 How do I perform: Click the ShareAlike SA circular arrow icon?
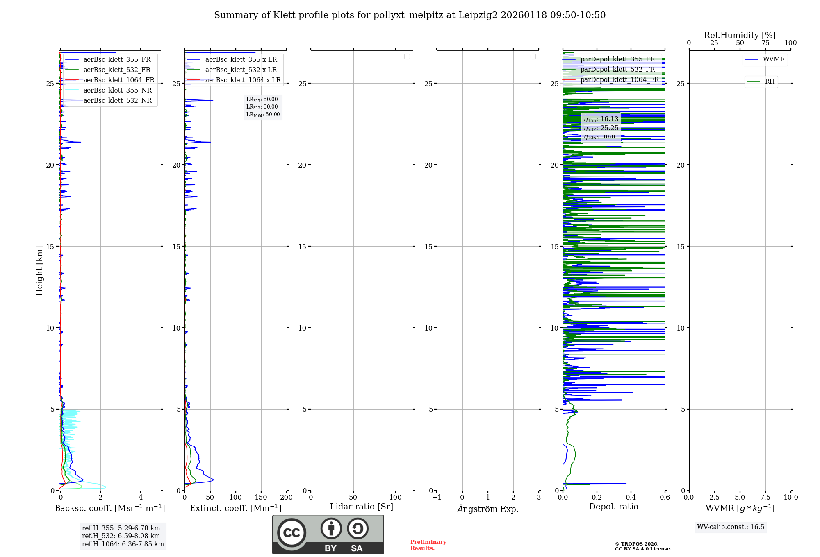click(x=358, y=528)
